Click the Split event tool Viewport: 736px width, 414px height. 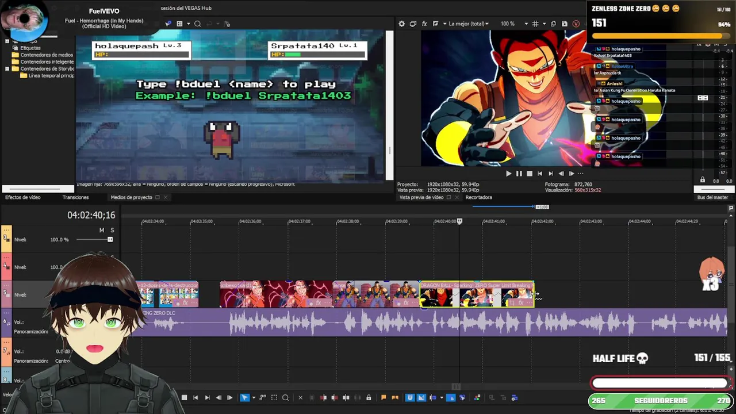[346, 397]
